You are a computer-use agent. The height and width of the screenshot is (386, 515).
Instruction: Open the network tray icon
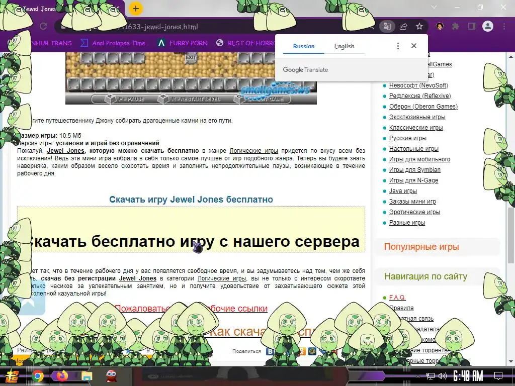(431, 376)
